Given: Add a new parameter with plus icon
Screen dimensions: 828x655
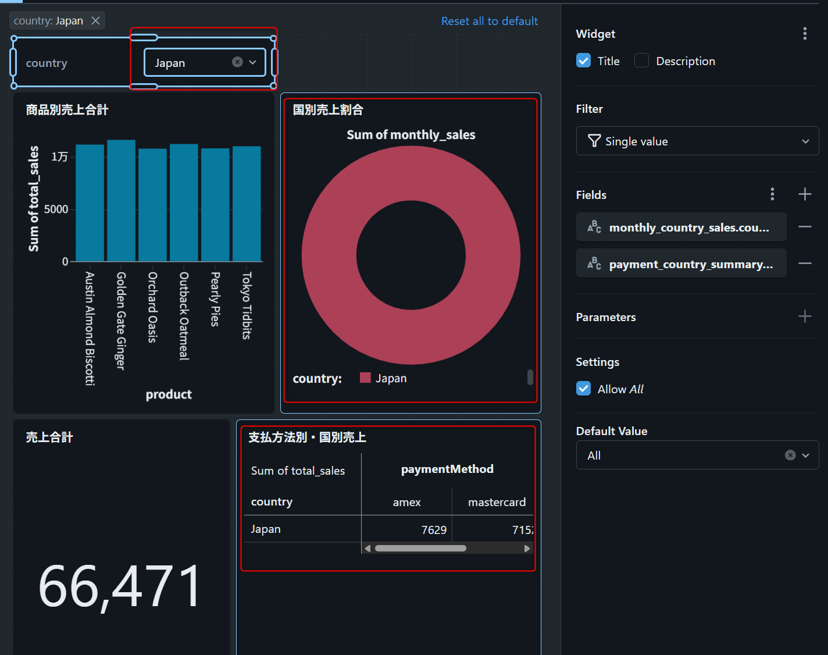Looking at the screenshot, I should [x=805, y=316].
